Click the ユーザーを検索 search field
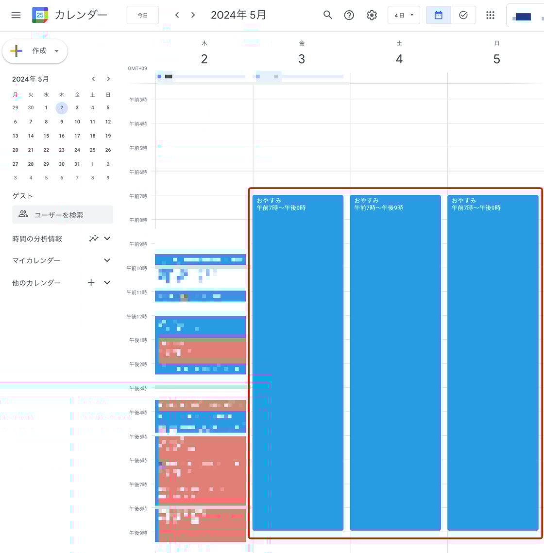Screen dimensions: 544x553 pos(63,215)
